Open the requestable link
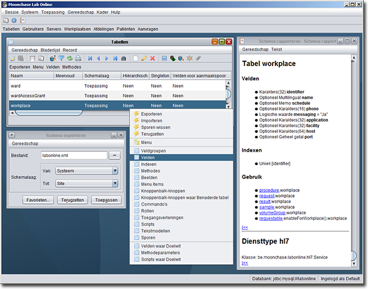This screenshot has width=370, height=289. point(271,219)
